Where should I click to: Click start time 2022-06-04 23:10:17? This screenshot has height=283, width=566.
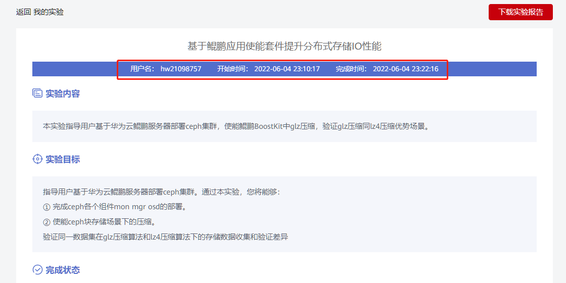pos(287,69)
